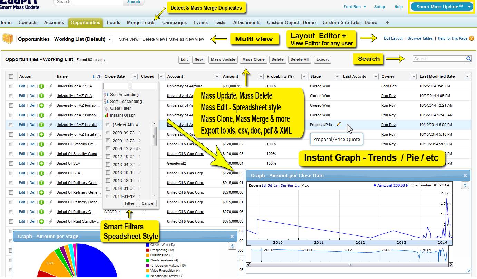Viewport: 477px width, 279px height.
Task: Close the Amount per Close Date graph
Action: pos(465,175)
